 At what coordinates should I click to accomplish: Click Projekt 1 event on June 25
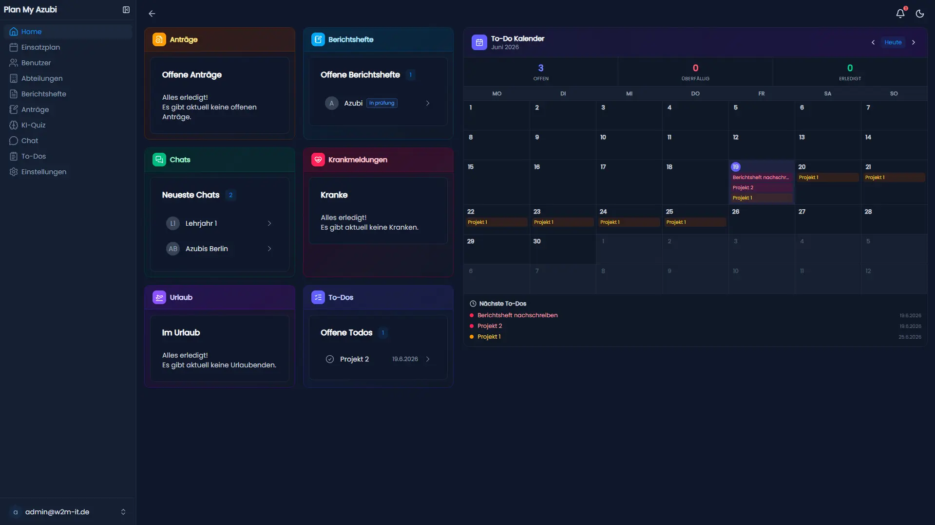[x=695, y=222]
